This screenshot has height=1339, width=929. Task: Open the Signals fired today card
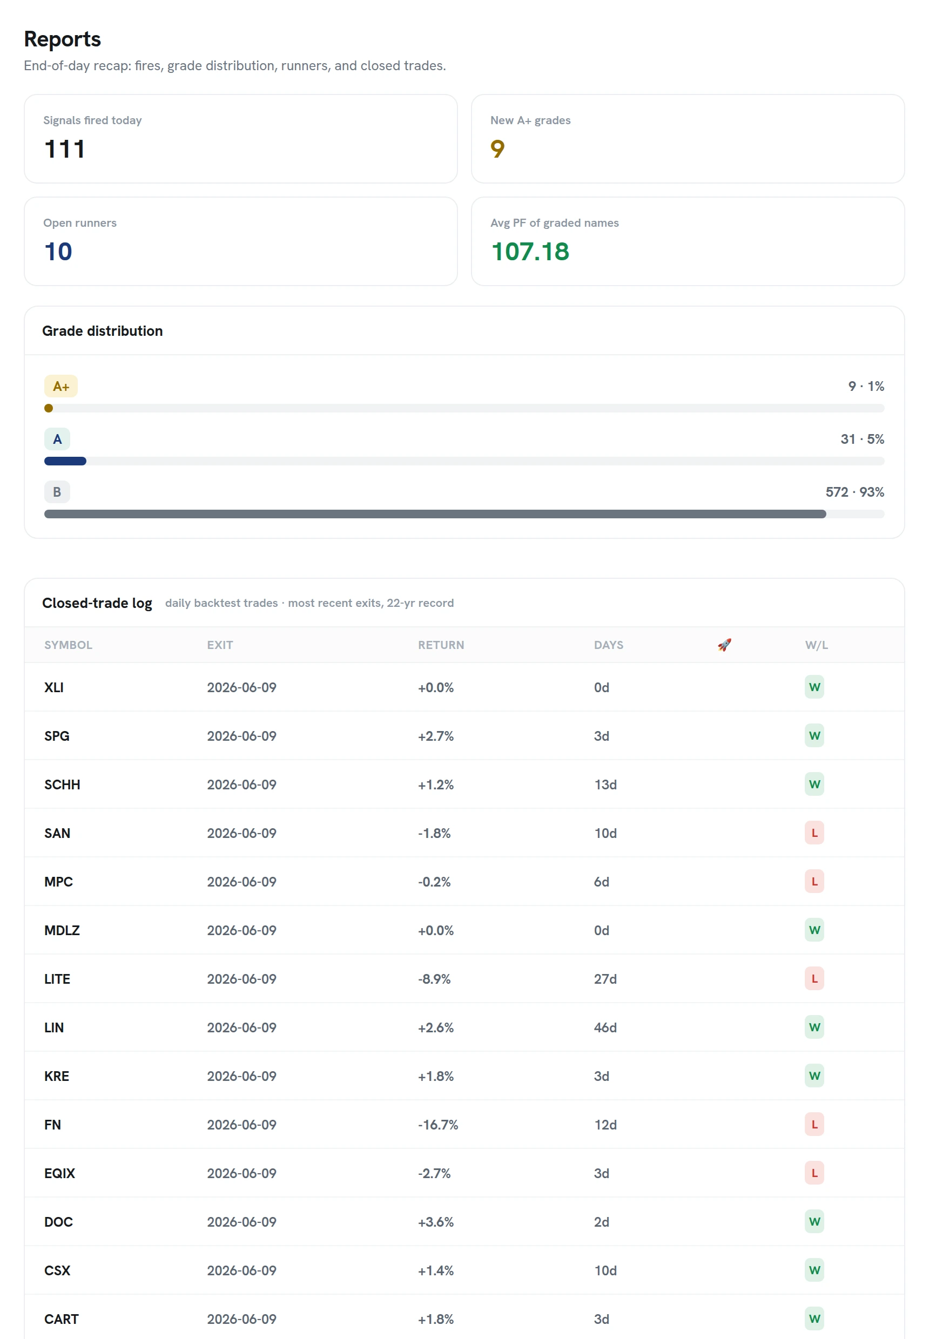240,139
